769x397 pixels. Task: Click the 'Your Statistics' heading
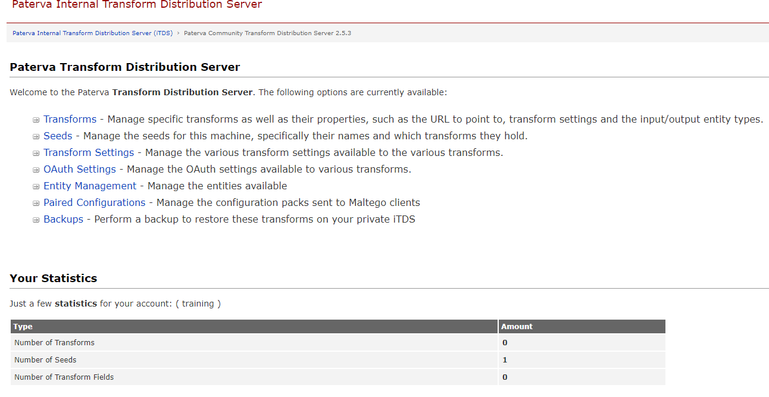[x=54, y=279]
